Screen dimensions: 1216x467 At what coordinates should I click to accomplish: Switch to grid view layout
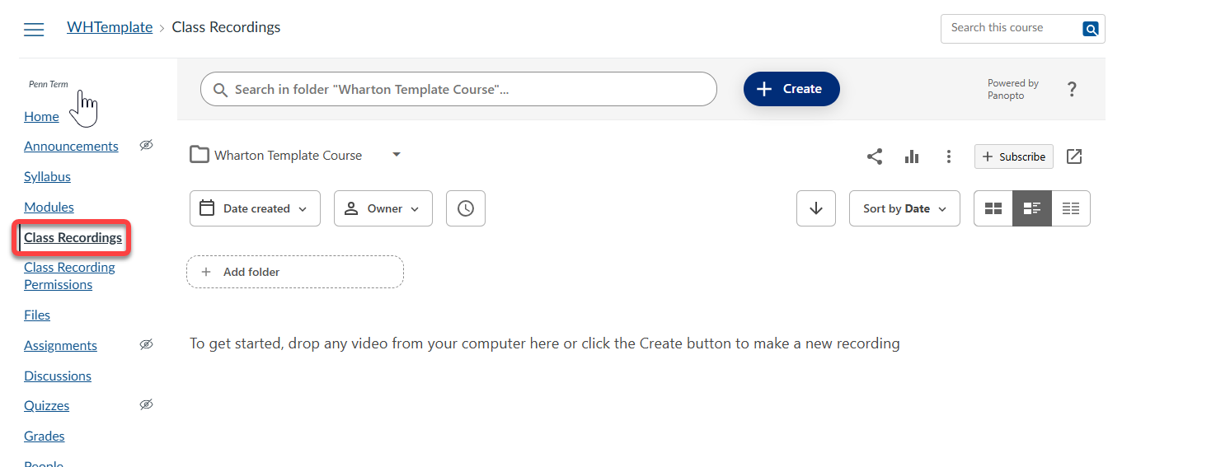[993, 208]
